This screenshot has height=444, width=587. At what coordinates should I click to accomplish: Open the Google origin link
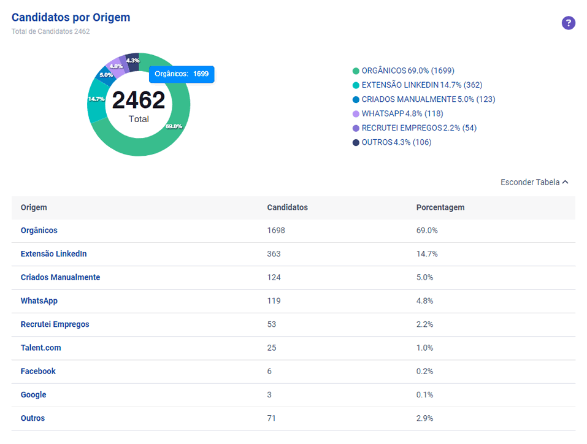tap(33, 394)
